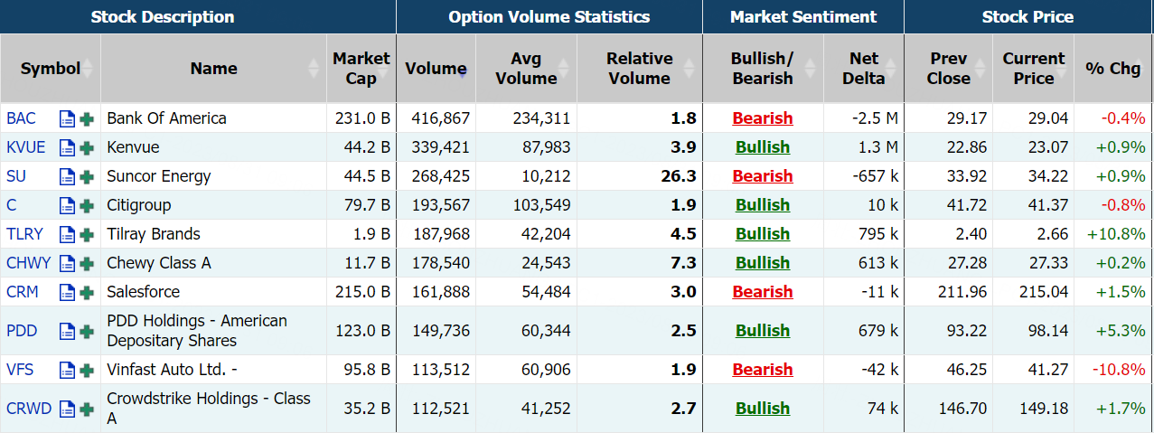Click the green plus icon for CRM
Viewport: 1154px width, 433px height.
tap(87, 292)
